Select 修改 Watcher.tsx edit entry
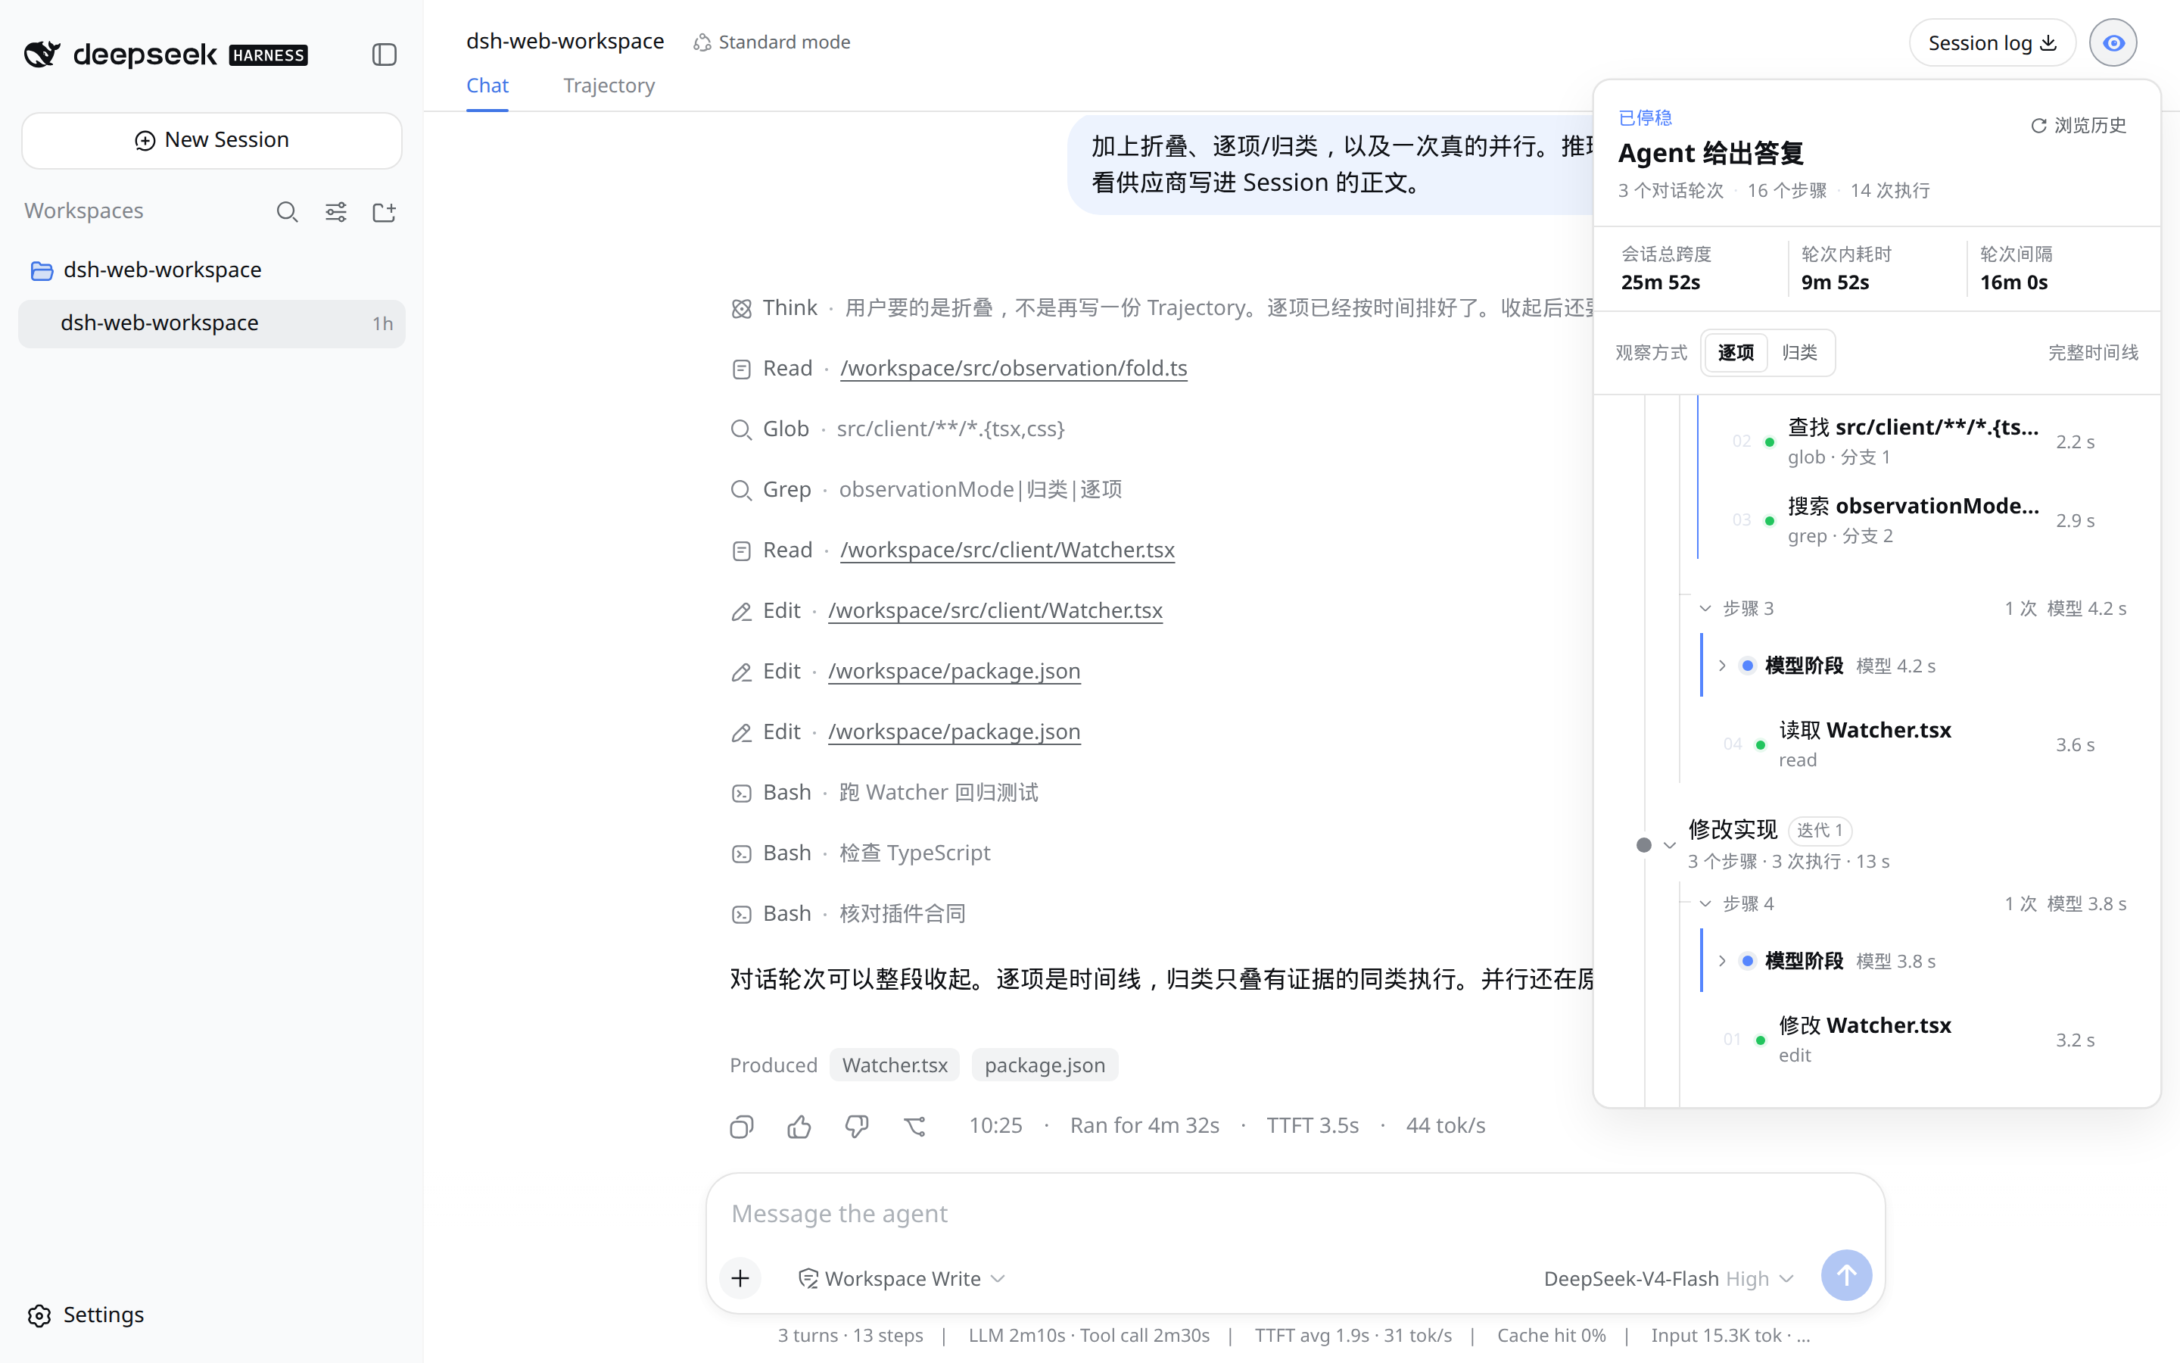The height and width of the screenshot is (1363, 2180). tap(1910, 1040)
